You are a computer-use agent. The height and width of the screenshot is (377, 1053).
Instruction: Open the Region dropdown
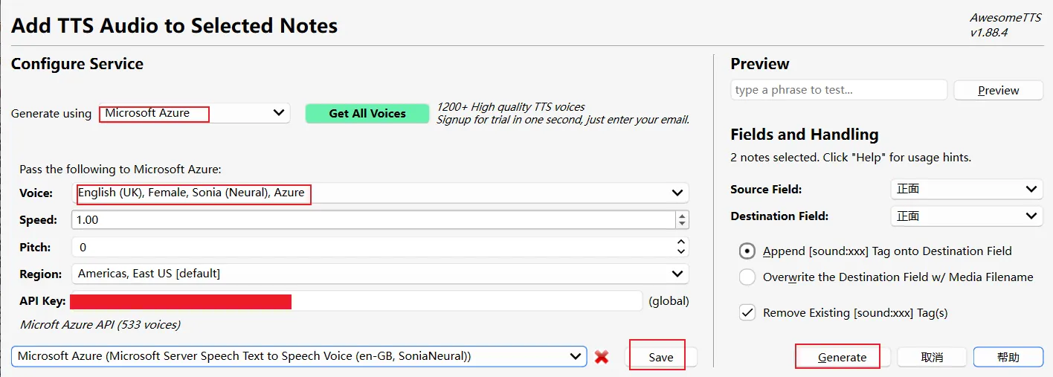(x=381, y=274)
